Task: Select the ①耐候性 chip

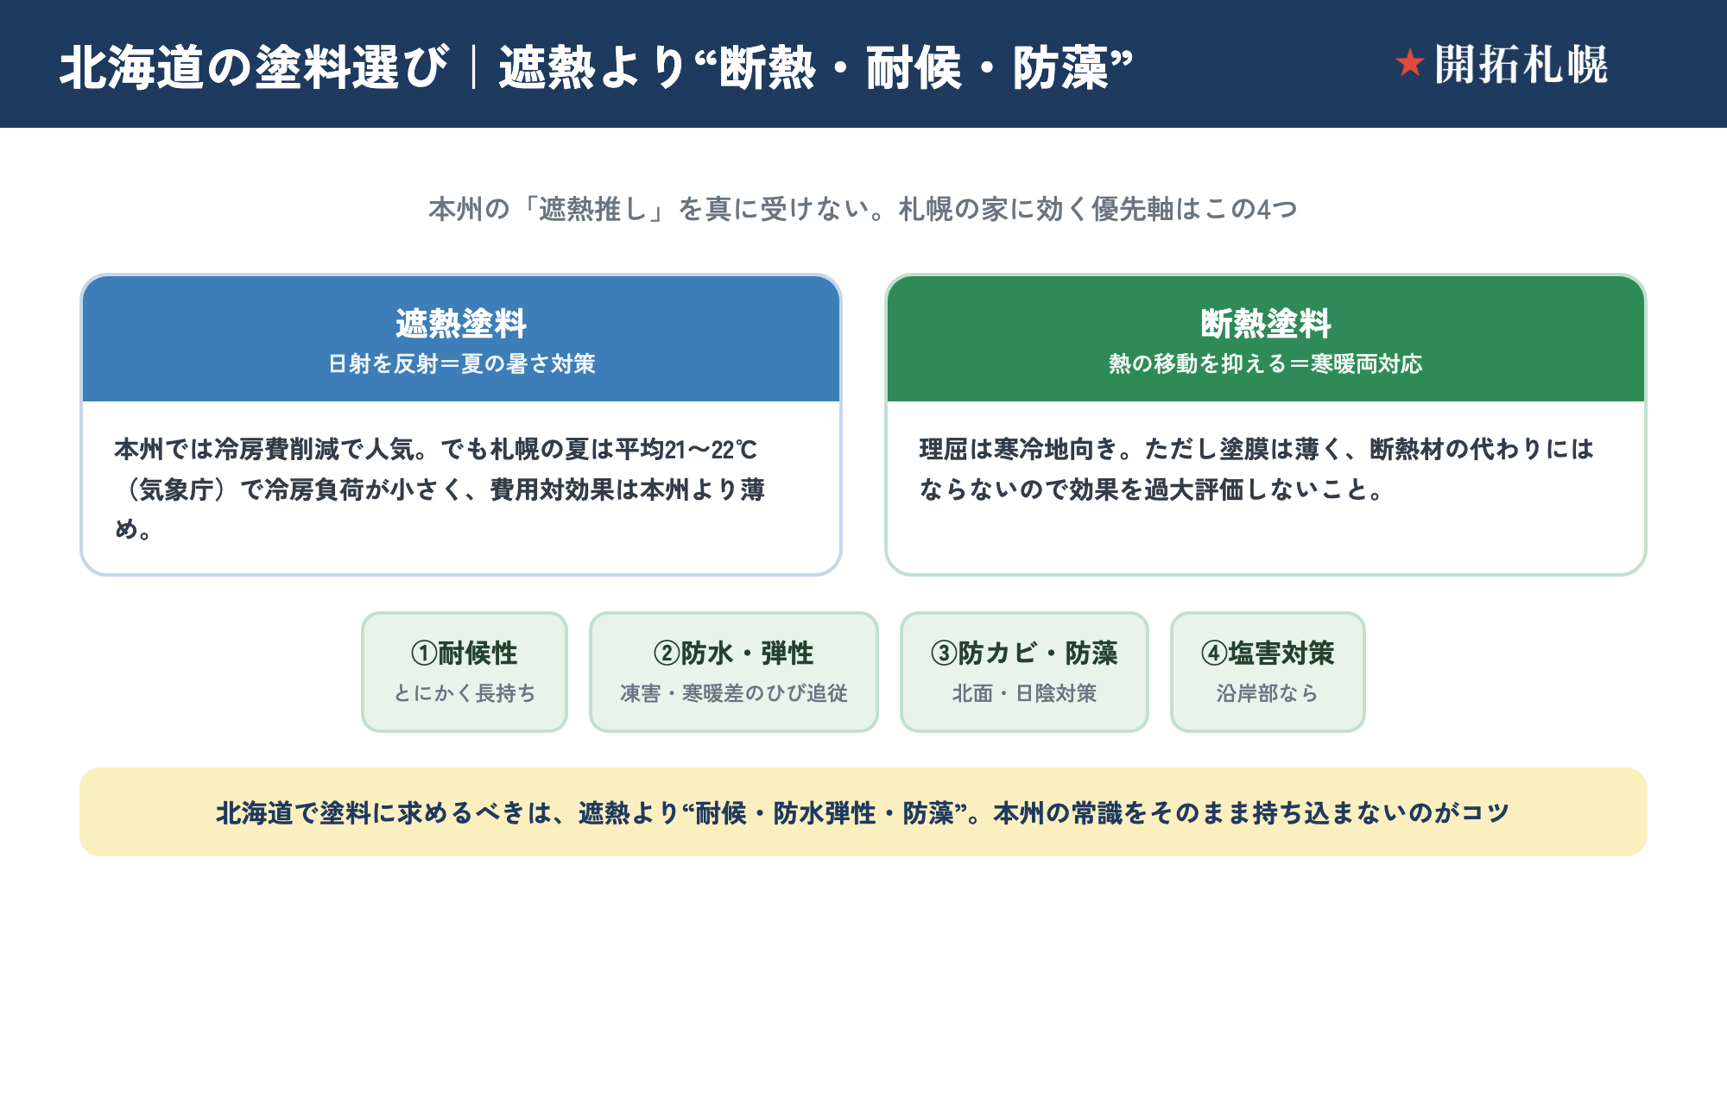Action: click(465, 672)
